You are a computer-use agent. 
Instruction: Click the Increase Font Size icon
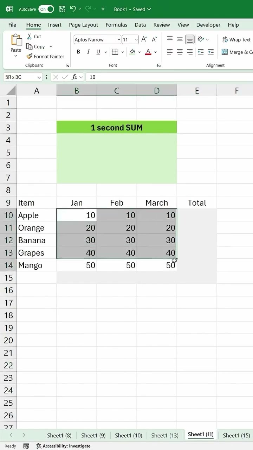tap(144, 40)
